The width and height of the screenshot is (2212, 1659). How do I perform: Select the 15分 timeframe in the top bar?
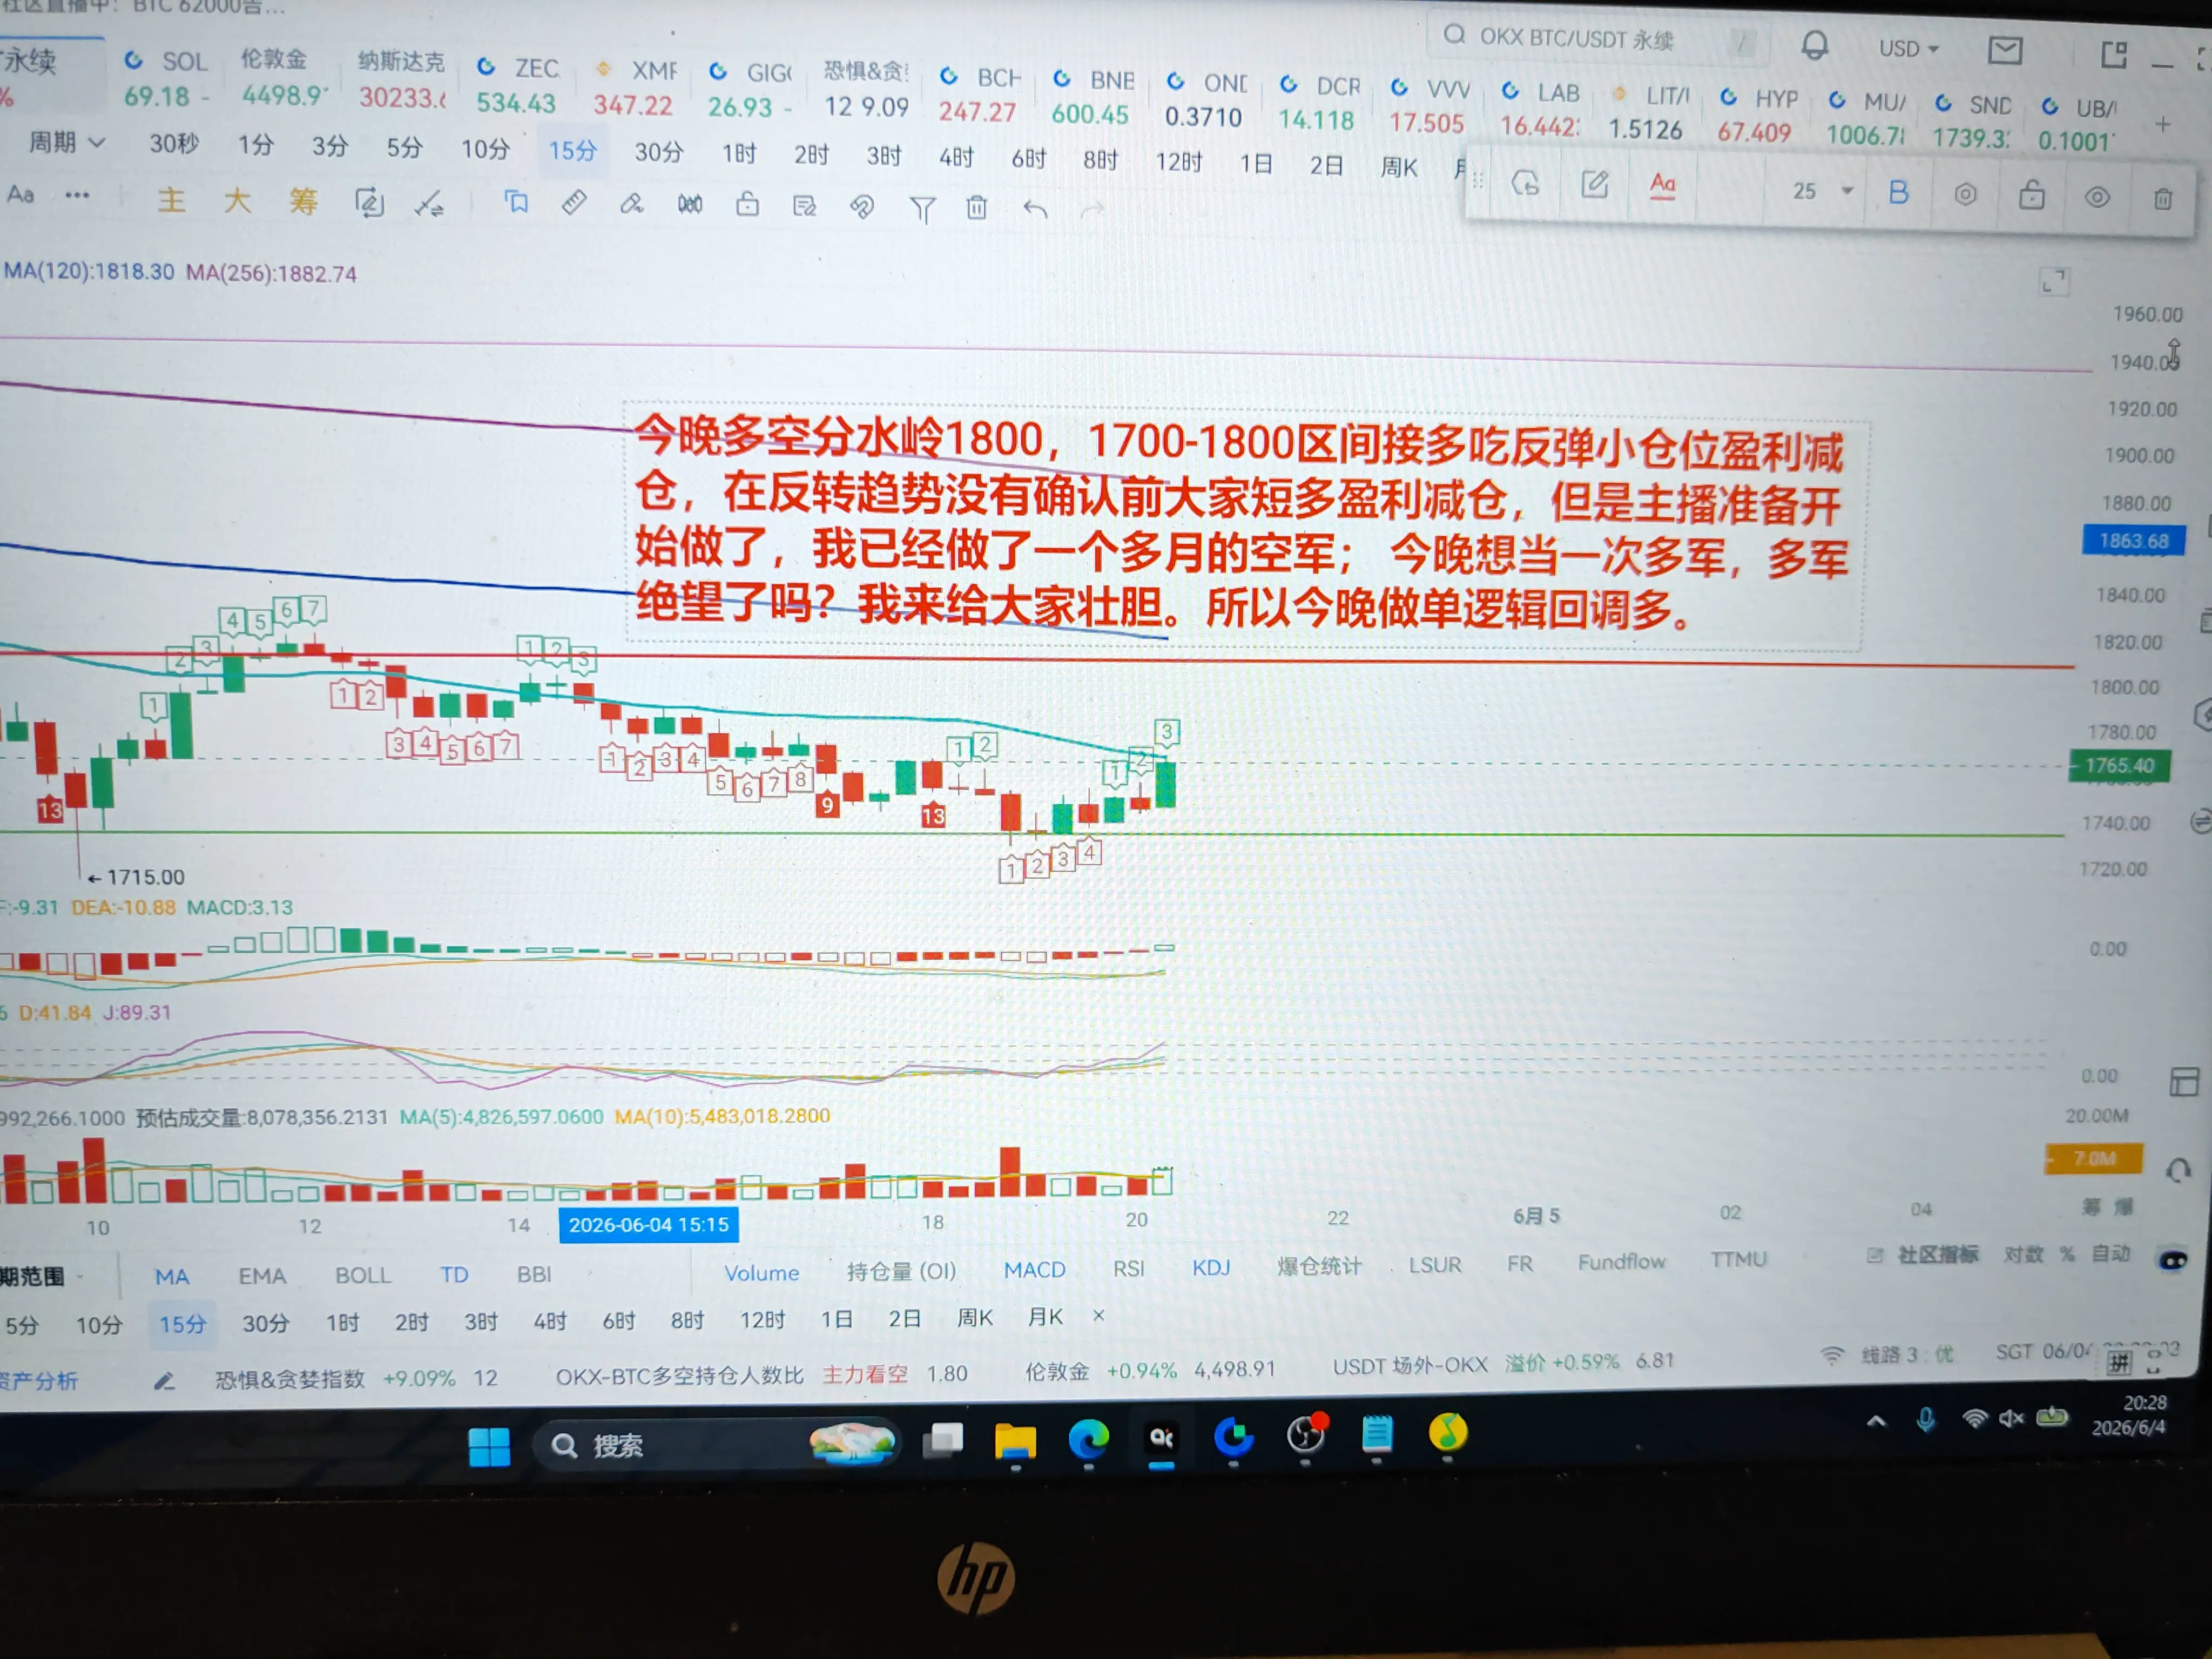pos(573,151)
